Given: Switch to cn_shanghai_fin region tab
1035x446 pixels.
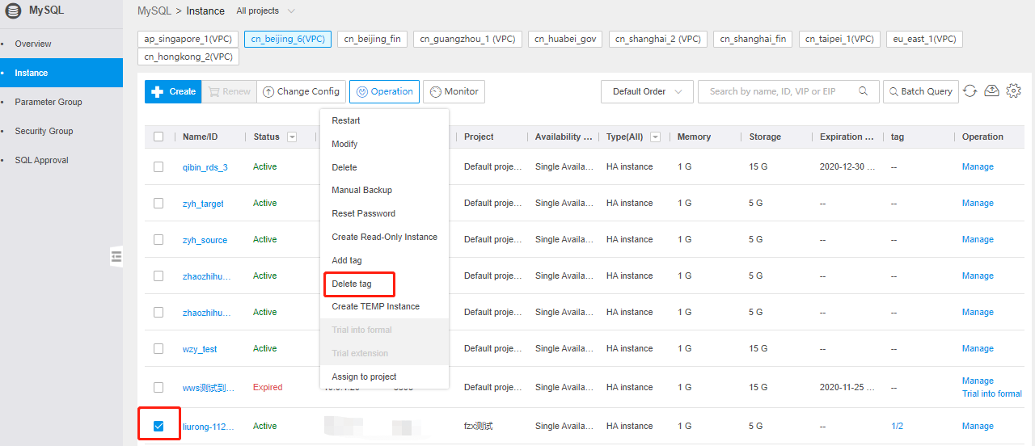Looking at the screenshot, I should click(753, 39).
